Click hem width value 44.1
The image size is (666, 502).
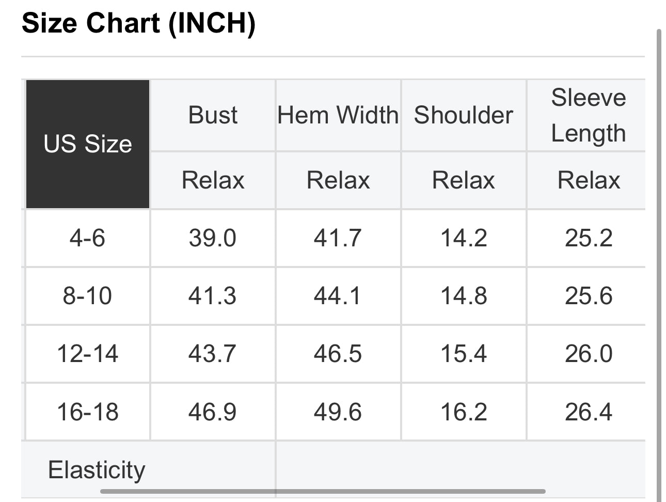338,296
